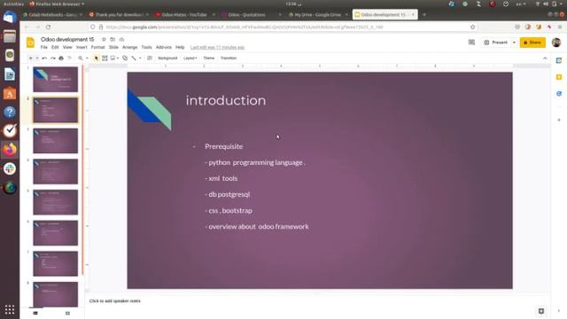Open the new slide layout dropdown arrow
The width and height of the screenshot is (567, 319).
36,58
